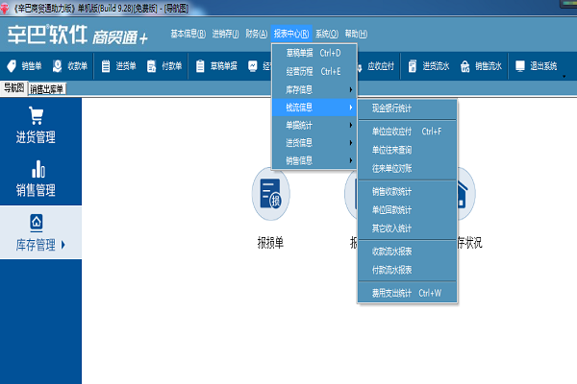Image resolution: width=577 pixels, height=384 pixels.
Task: Click the 报损单 label text
Action: coord(270,243)
